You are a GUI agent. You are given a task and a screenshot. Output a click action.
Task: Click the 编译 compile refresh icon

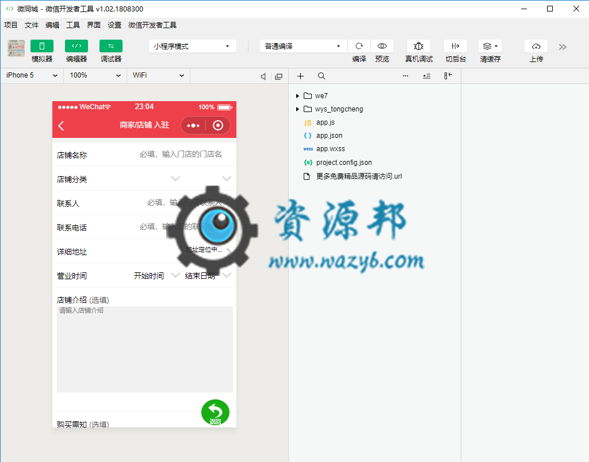pos(359,46)
